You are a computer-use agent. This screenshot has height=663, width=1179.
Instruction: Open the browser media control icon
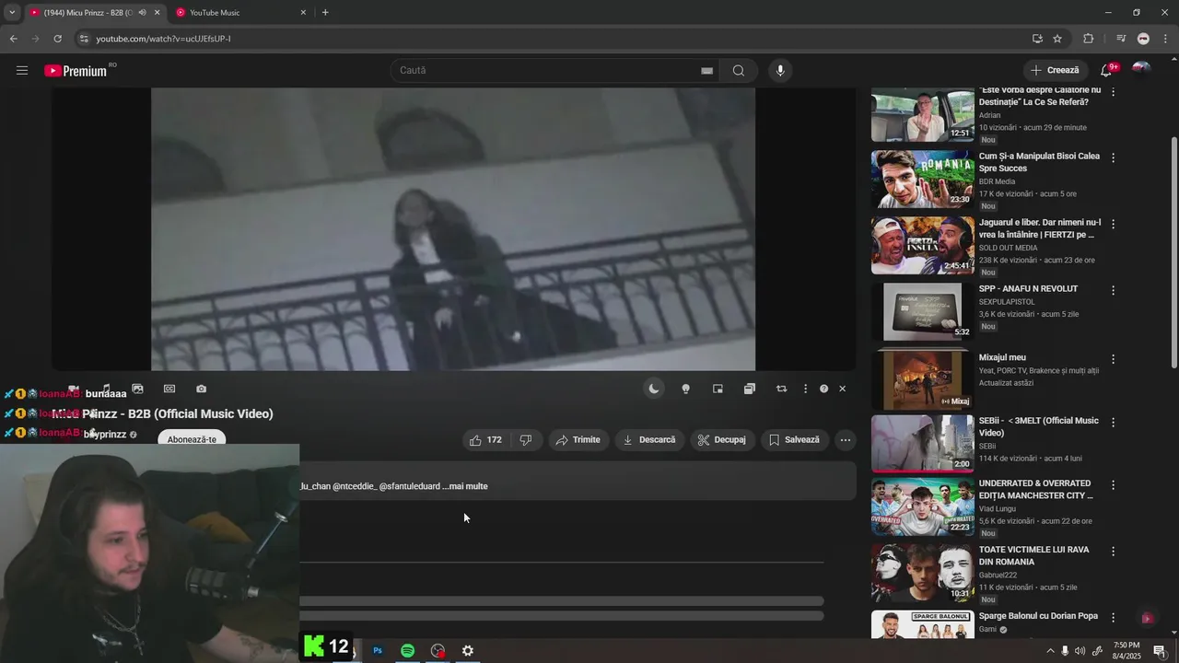click(x=1121, y=39)
